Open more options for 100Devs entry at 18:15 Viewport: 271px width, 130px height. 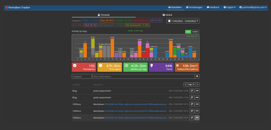coord(197,111)
